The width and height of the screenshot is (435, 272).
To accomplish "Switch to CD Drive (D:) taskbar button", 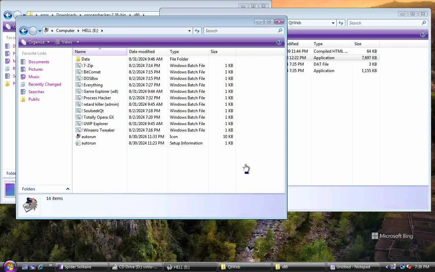I will 136,267.
